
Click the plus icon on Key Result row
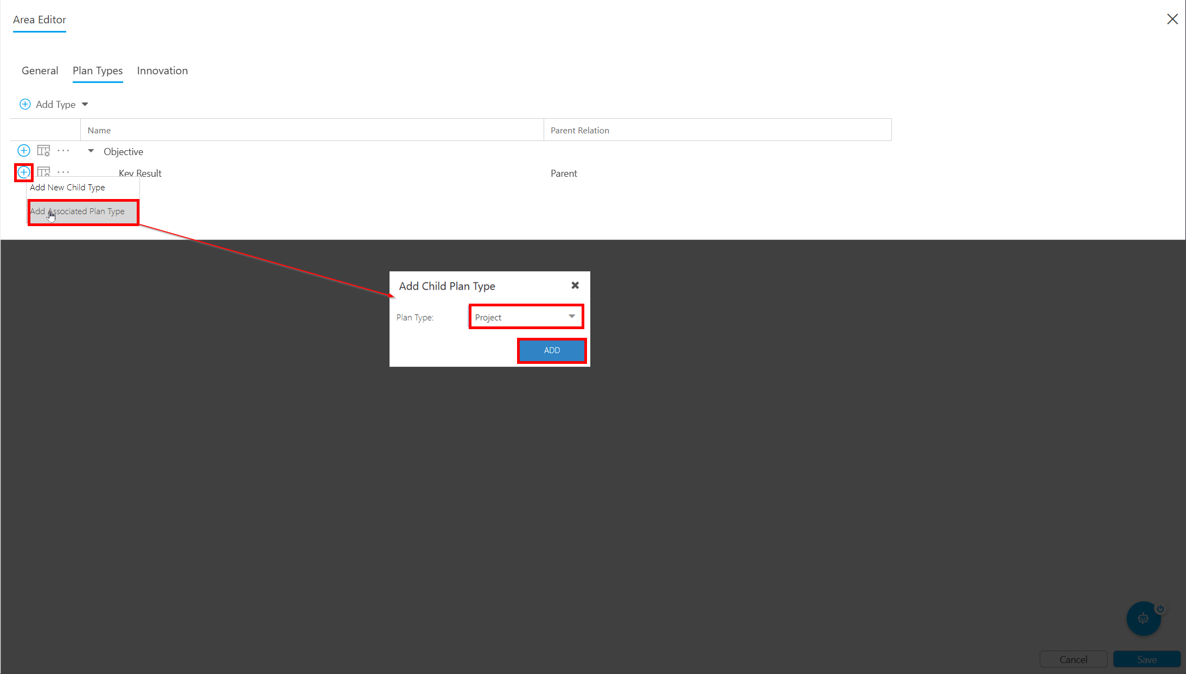coord(24,172)
